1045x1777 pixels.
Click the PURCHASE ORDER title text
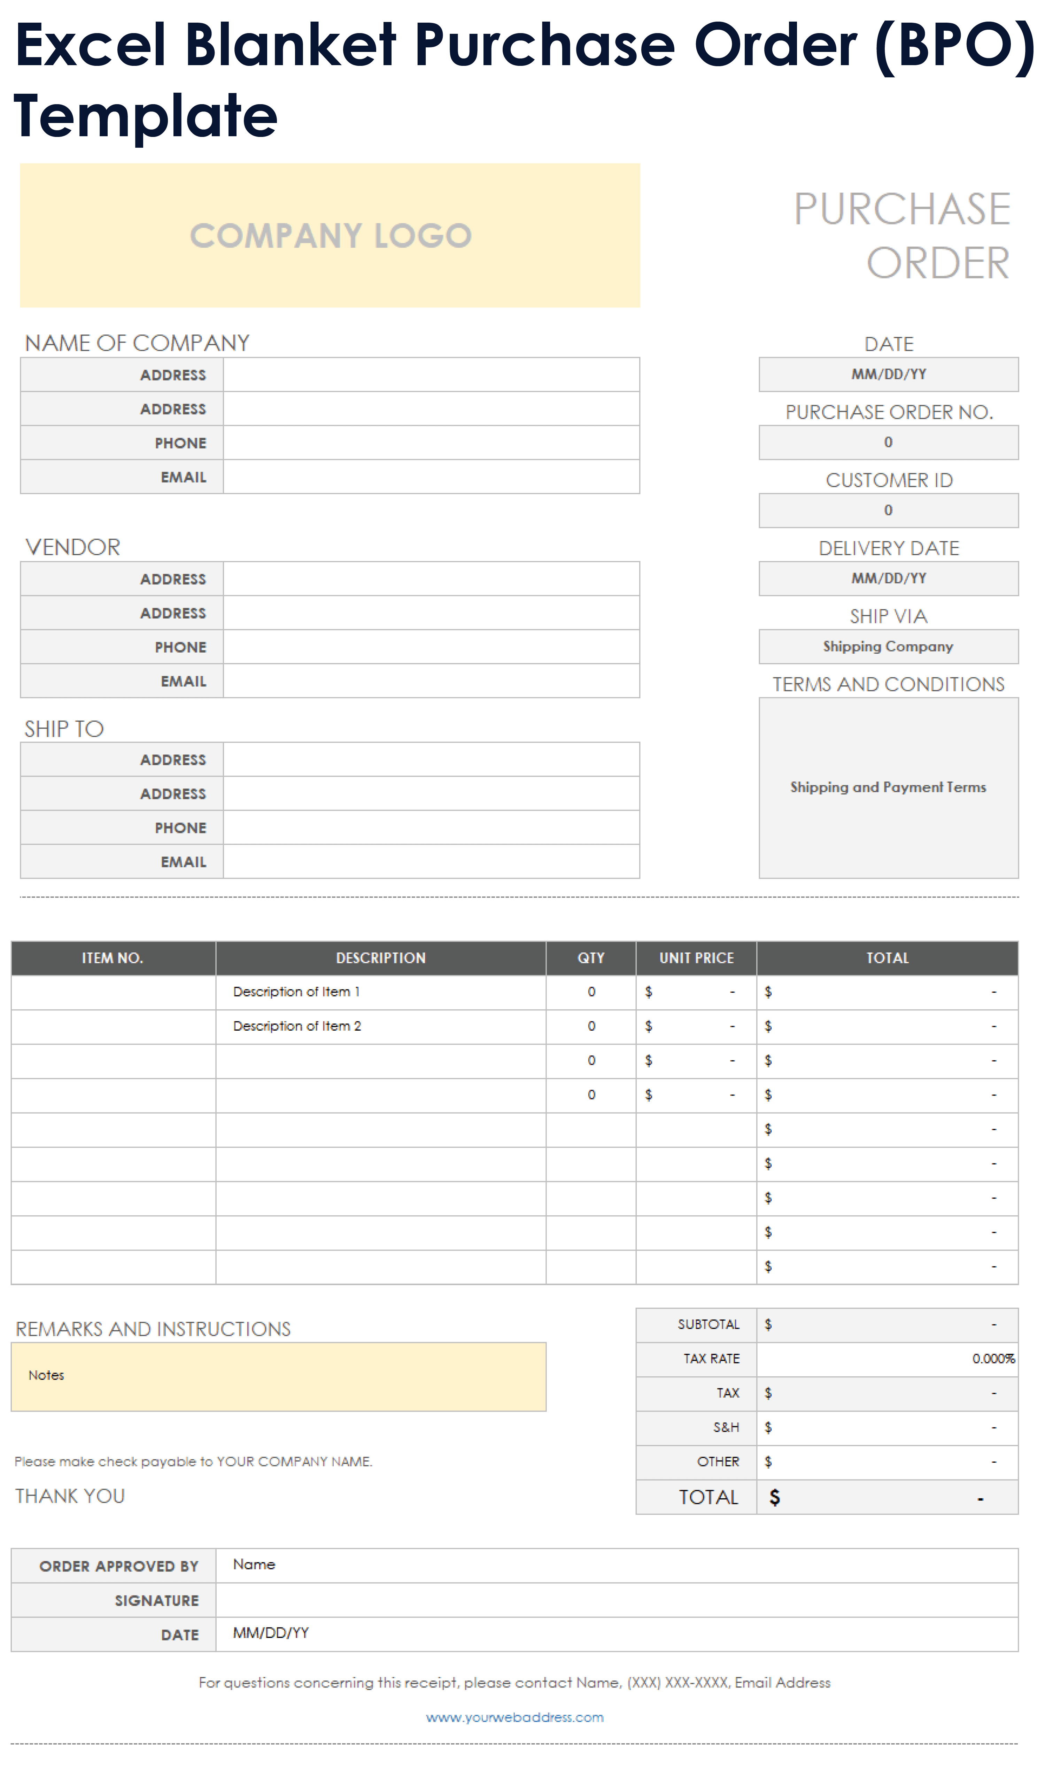(903, 236)
